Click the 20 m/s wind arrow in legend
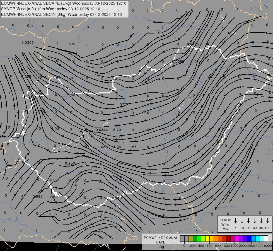Image resolution: width=273 pixels, height=251 pixels. [x=248, y=221]
